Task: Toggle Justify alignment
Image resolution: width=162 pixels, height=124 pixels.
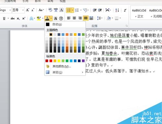Action: click(x=86, y=18)
